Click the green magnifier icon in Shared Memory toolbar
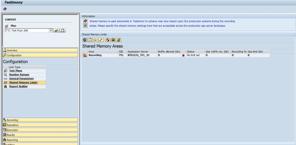This screenshot has height=145, width=296. click(113, 40)
